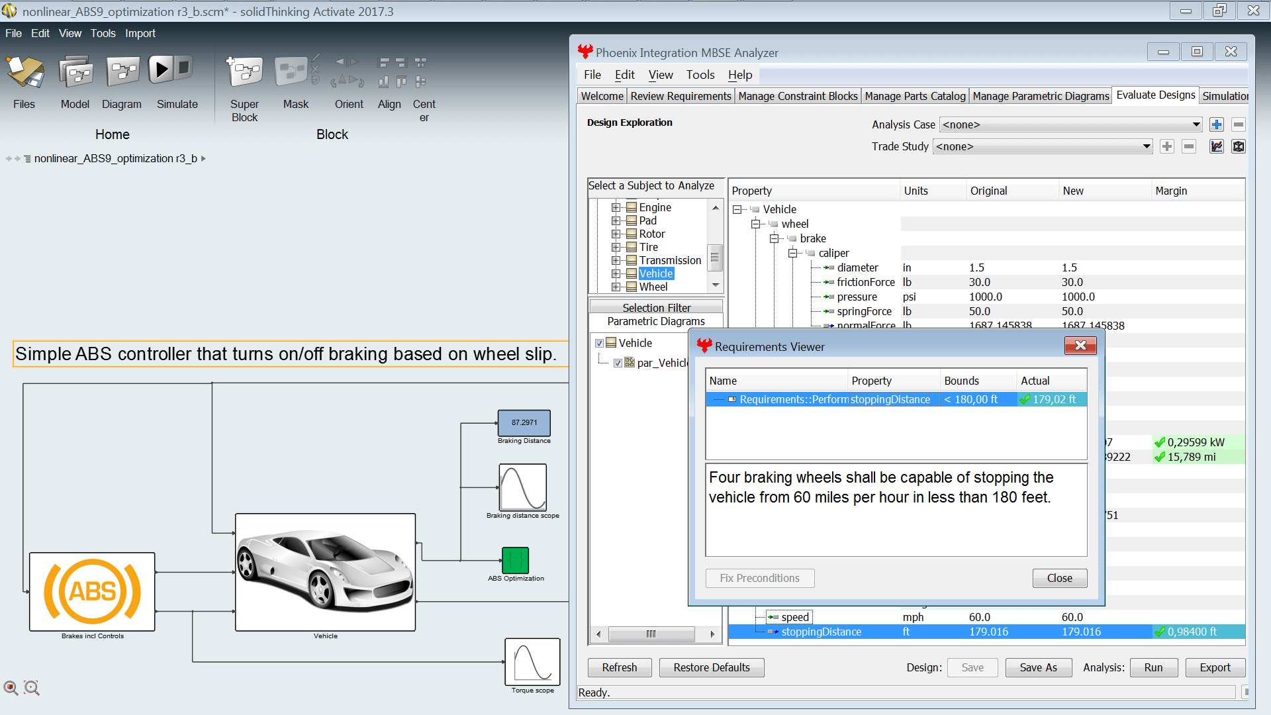
Task: Click the Orient icons group
Action: click(x=348, y=71)
